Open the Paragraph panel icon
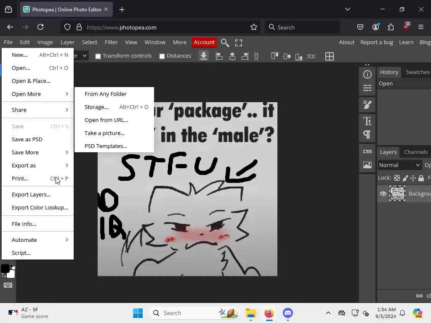This screenshot has height=323, width=431. coord(367,135)
